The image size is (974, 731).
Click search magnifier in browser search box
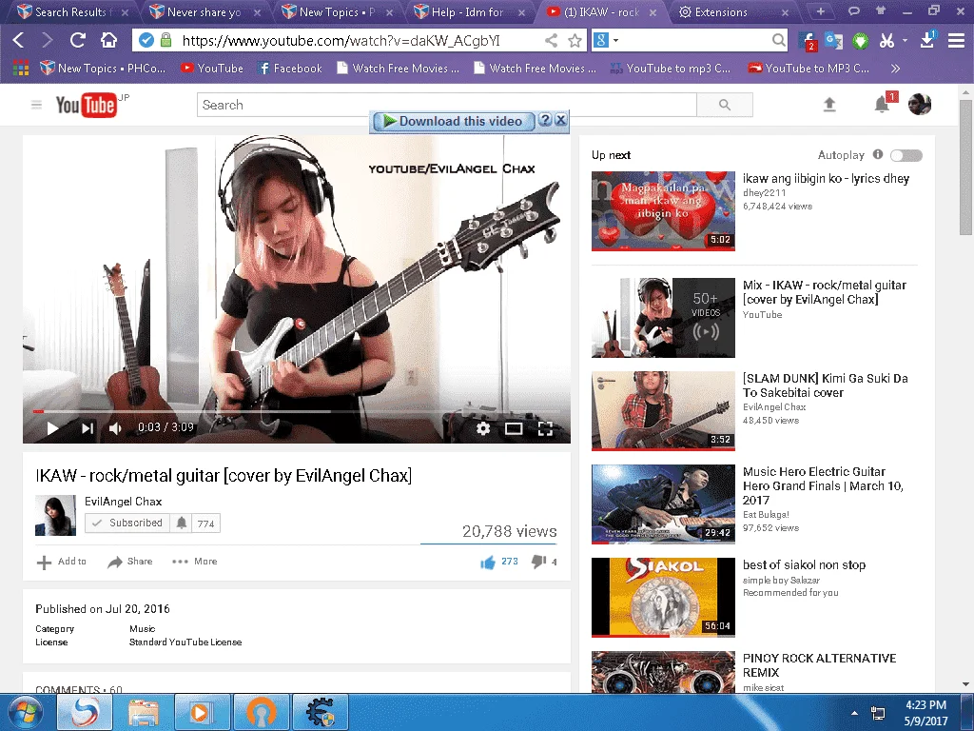pos(778,41)
